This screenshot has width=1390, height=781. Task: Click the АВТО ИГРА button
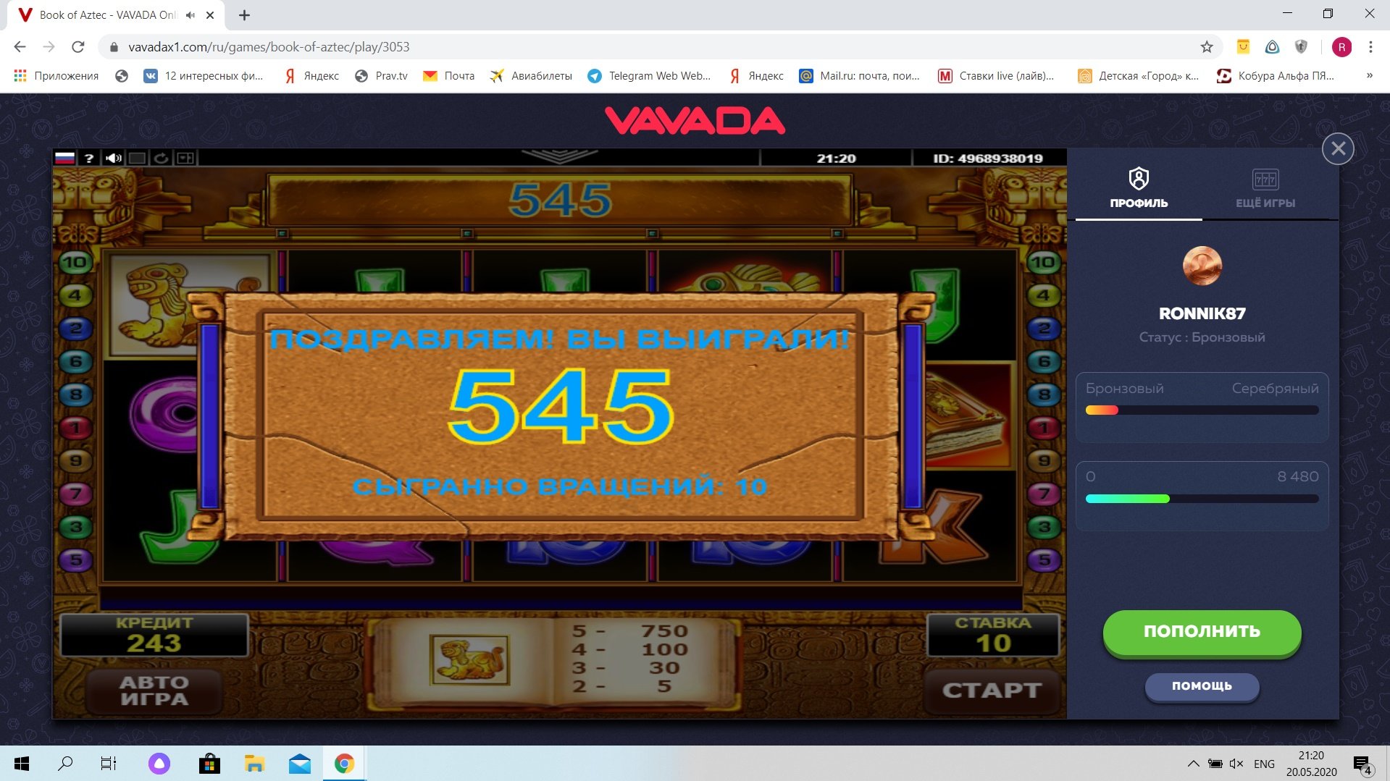[x=154, y=691]
